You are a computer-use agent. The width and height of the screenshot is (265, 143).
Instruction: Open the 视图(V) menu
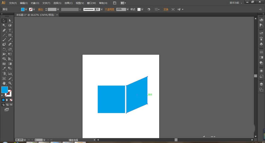[79, 3]
